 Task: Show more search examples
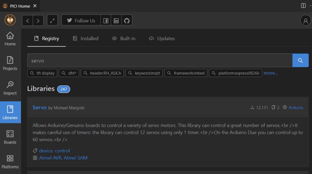coord(271,73)
